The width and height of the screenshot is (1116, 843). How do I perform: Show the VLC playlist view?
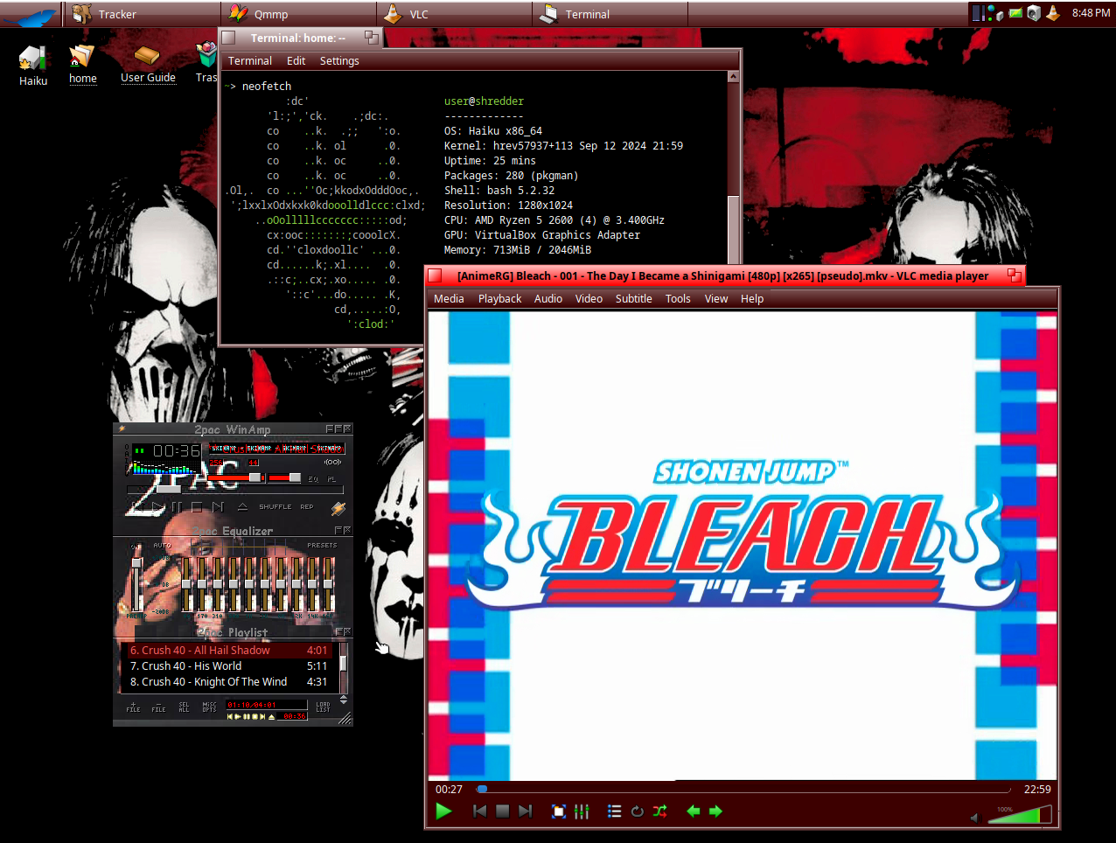(x=615, y=812)
